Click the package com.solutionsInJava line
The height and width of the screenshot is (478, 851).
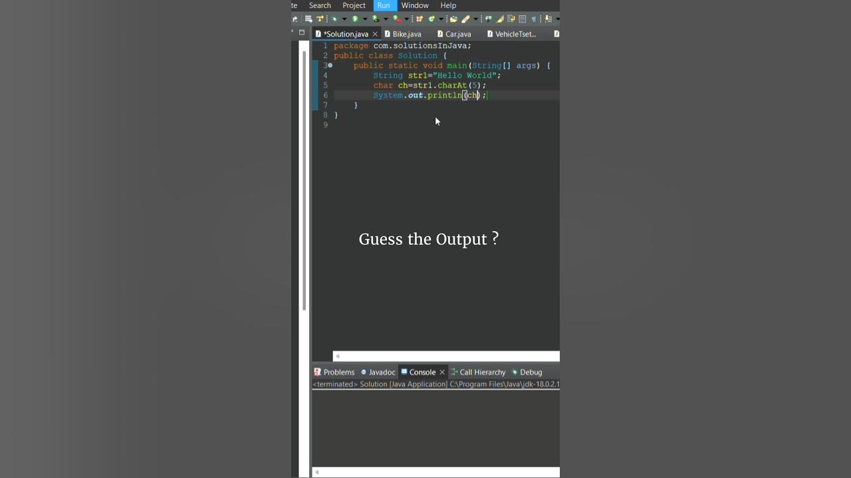pos(402,46)
